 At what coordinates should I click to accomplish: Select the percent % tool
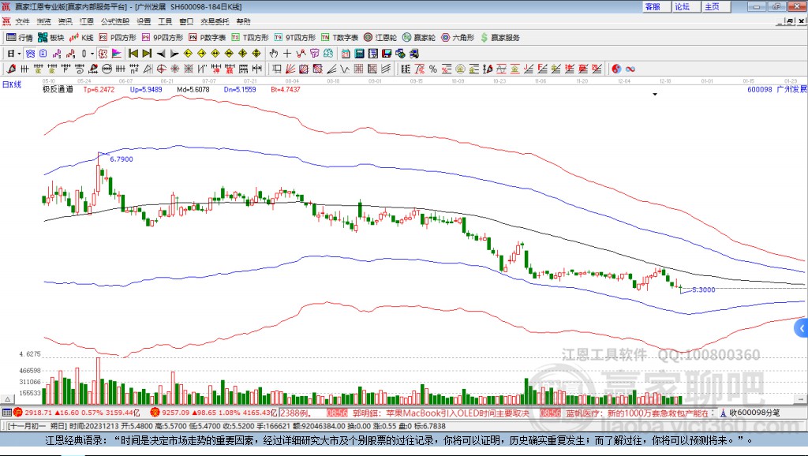(433, 69)
